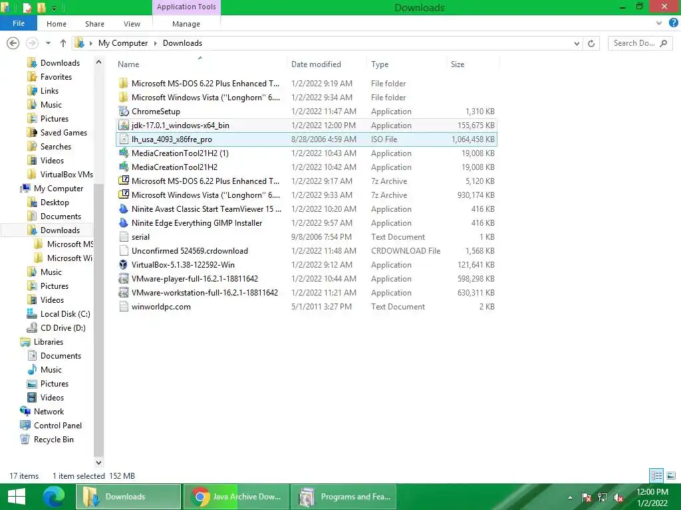Select the MediaCreationTool21H2 file name
This screenshot has width=681, height=510.
(175, 167)
